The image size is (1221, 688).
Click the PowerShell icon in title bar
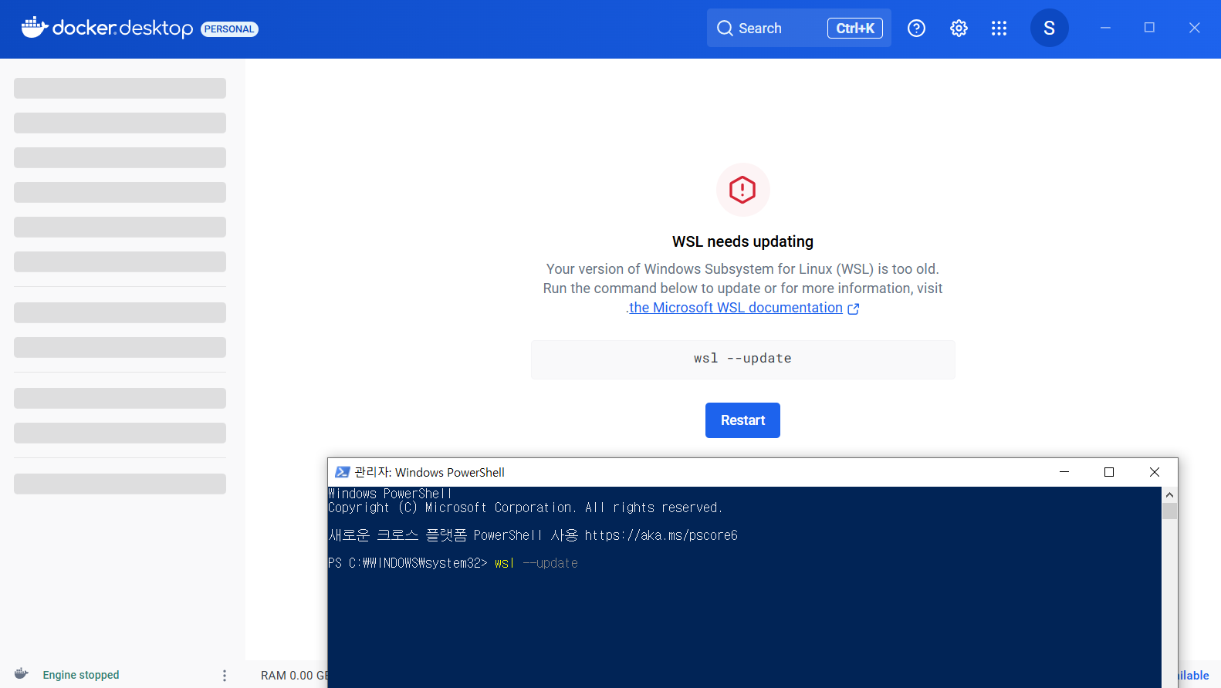click(343, 472)
